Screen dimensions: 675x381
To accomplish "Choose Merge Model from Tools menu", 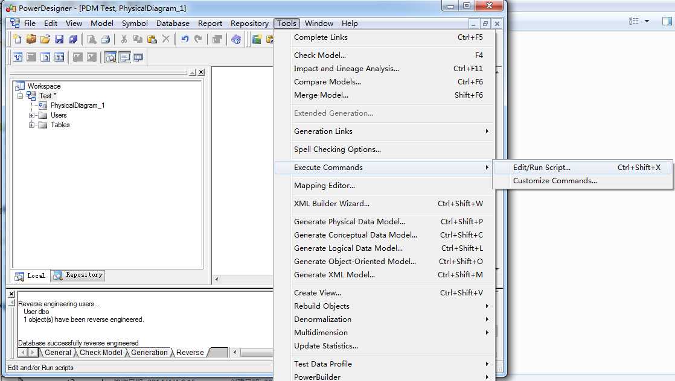I will pyautogui.click(x=385, y=95).
